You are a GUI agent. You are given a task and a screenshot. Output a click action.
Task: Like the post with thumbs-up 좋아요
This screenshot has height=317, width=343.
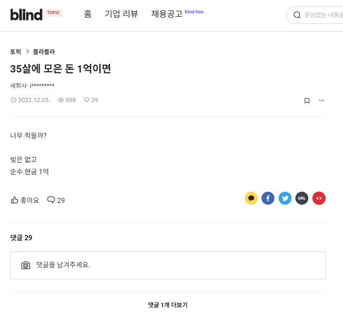click(25, 200)
